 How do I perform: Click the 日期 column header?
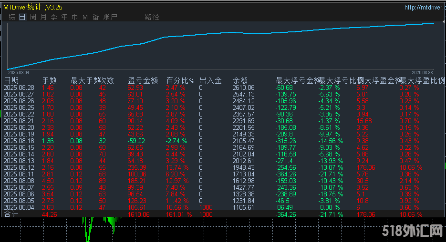click(11, 80)
